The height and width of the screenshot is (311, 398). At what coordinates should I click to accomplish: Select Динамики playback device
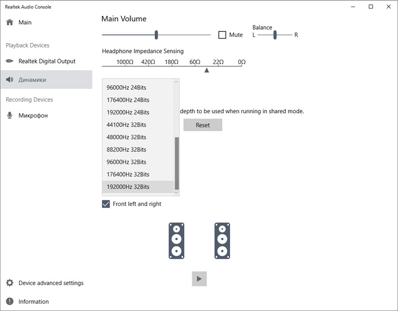[x=46, y=80]
